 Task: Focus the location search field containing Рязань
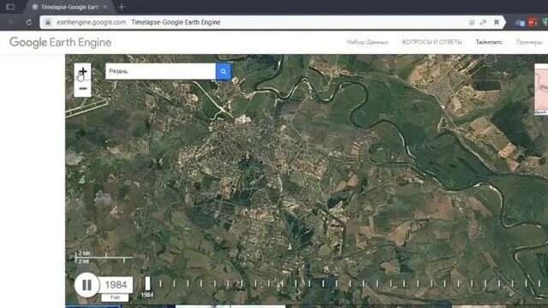click(x=161, y=72)
